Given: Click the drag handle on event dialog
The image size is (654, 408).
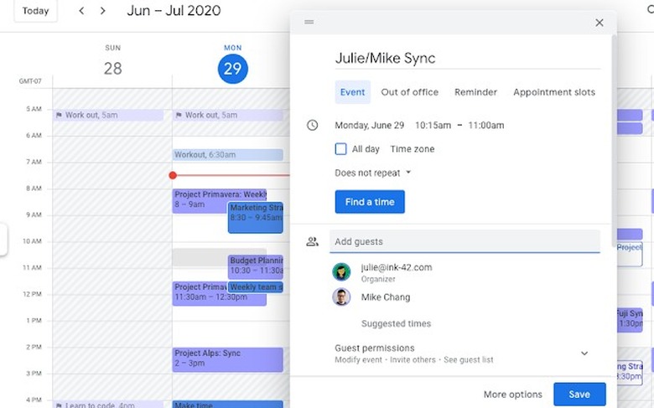Looking at the screenshot, I should 309,22.
